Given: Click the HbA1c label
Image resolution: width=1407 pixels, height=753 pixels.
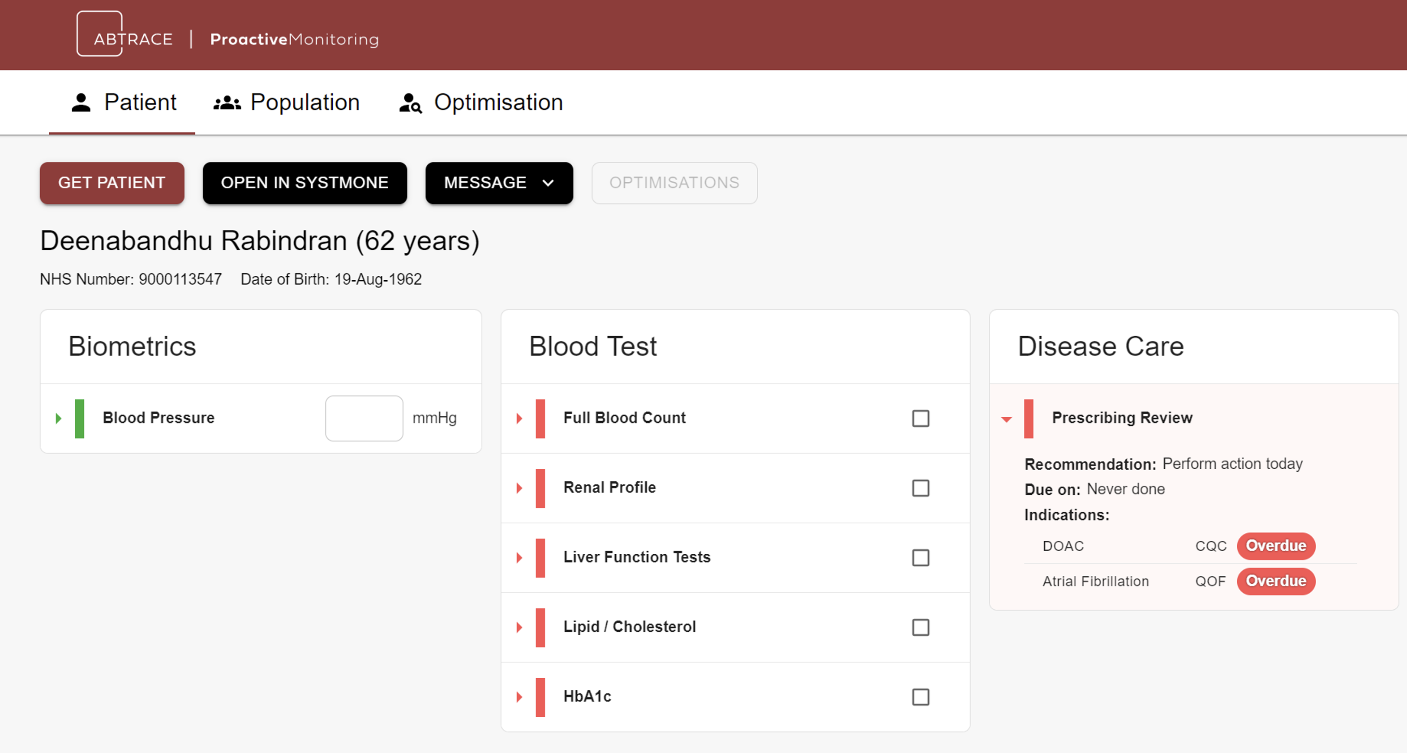Looking at the screenshot, I should pos(587,696).
